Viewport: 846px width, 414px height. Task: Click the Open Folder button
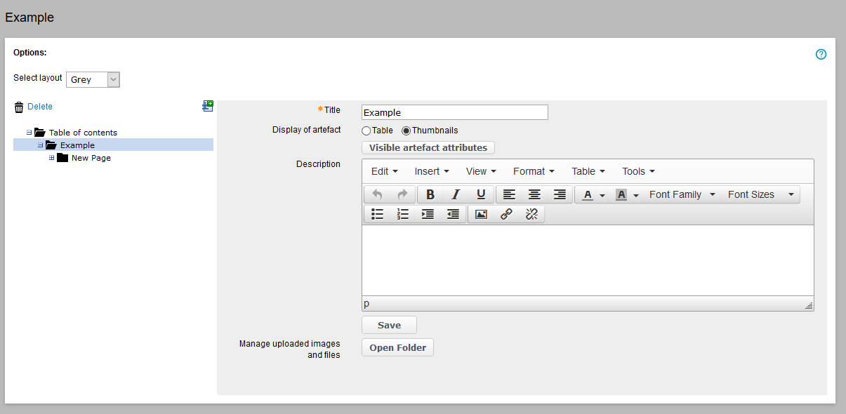point(397,348)
